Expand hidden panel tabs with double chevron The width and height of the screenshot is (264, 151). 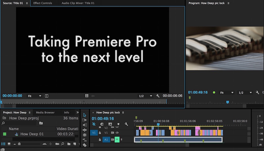(x=78, y=113)
